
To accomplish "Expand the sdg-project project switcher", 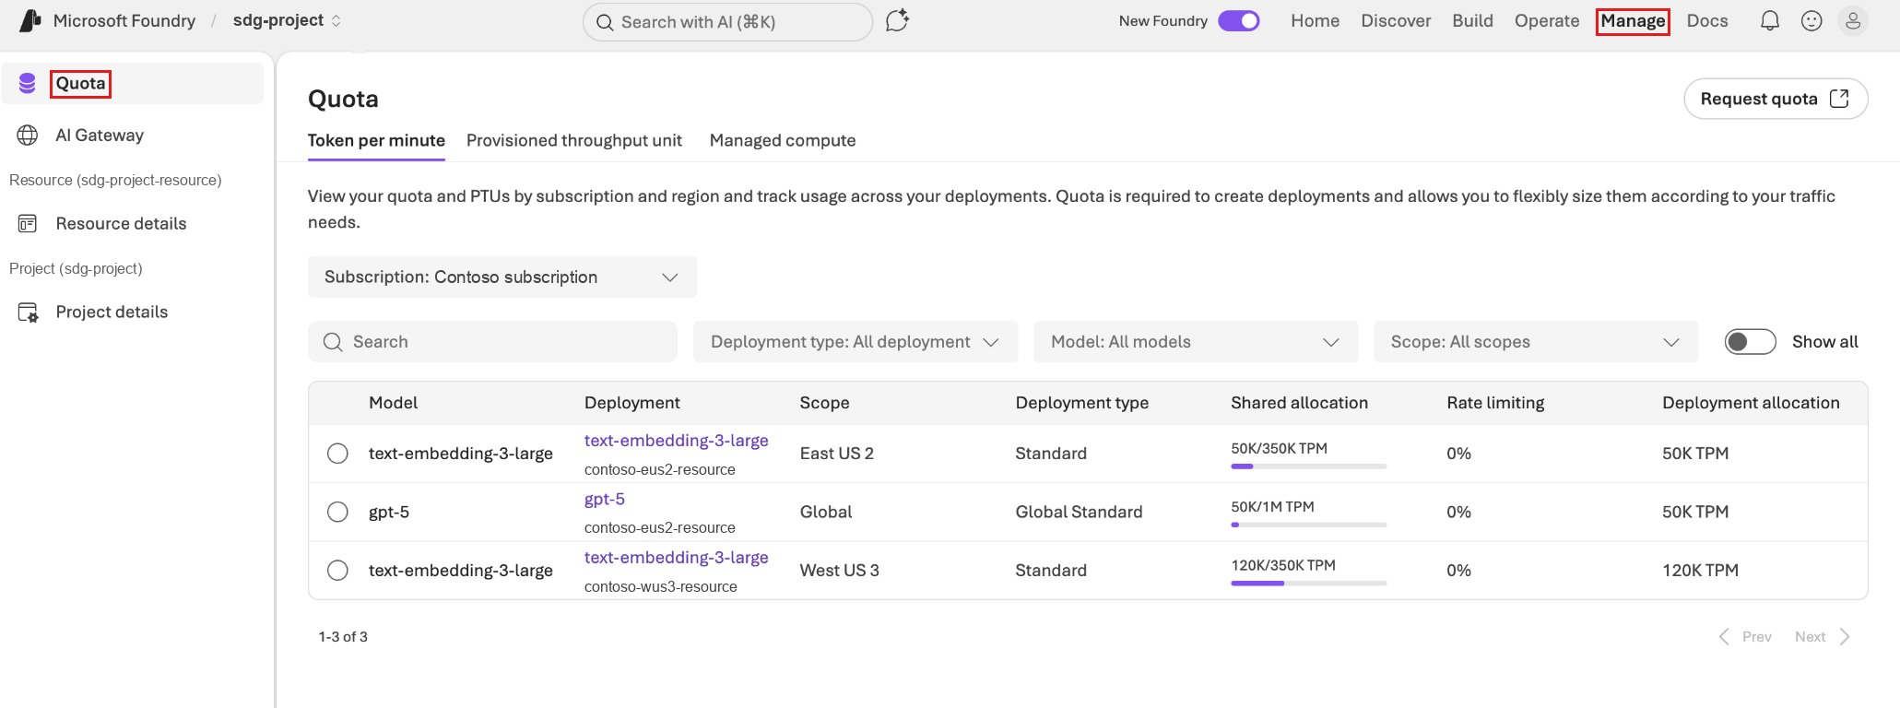I will tap(287, 20).
